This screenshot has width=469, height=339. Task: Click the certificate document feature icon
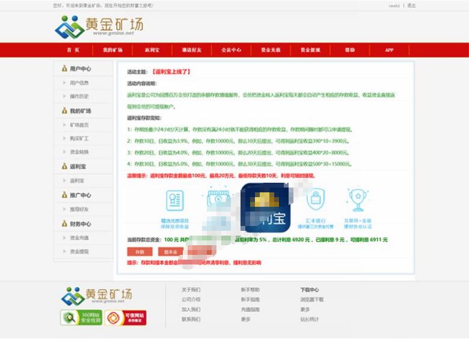point(175,200)
